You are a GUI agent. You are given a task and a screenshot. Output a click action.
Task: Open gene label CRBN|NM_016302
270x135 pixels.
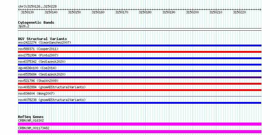31,121
